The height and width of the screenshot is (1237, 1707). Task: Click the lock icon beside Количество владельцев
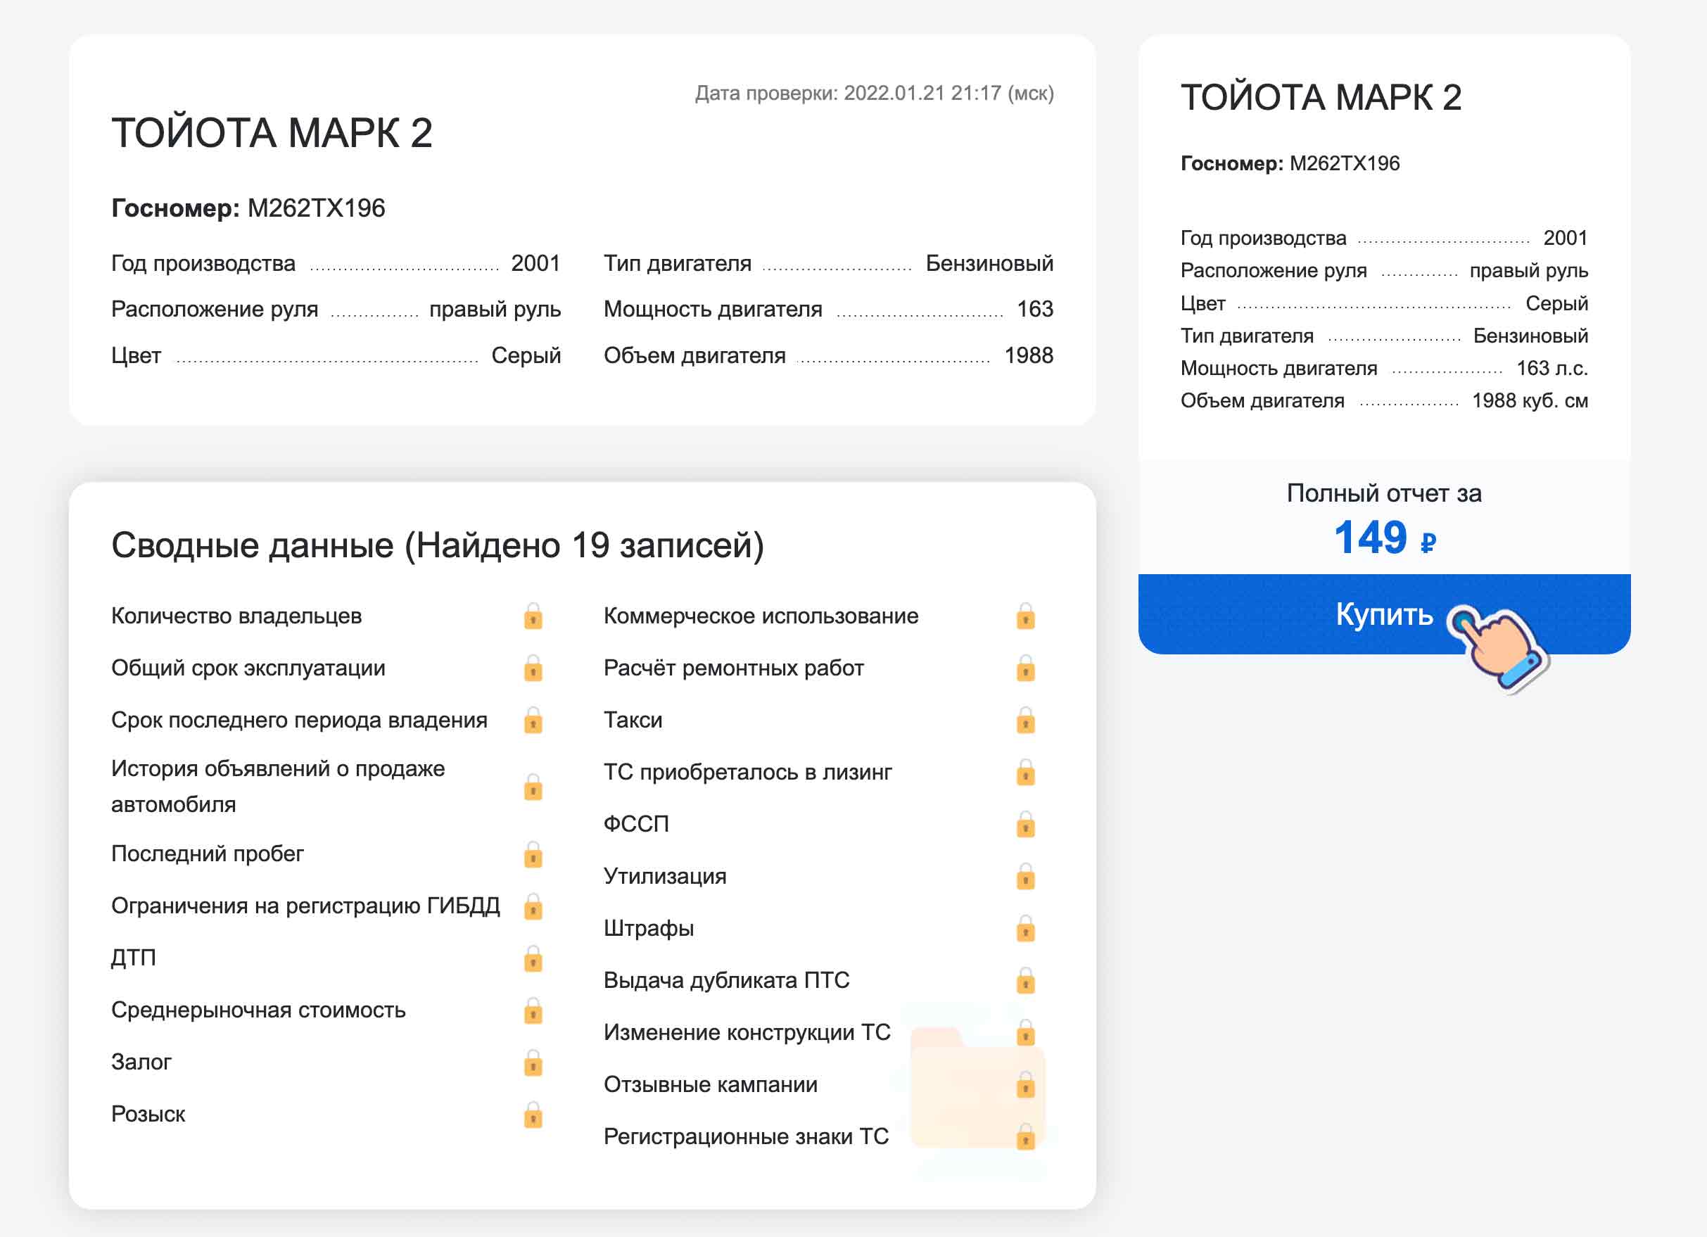533,616
